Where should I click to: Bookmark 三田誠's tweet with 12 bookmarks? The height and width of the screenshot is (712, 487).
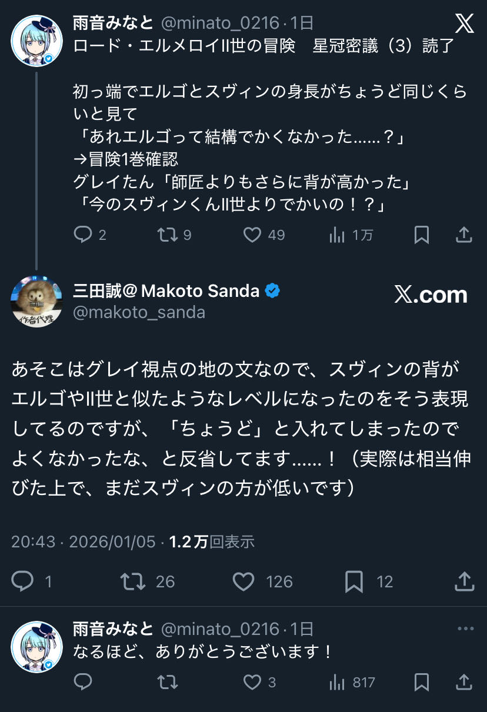coord(353,581)
